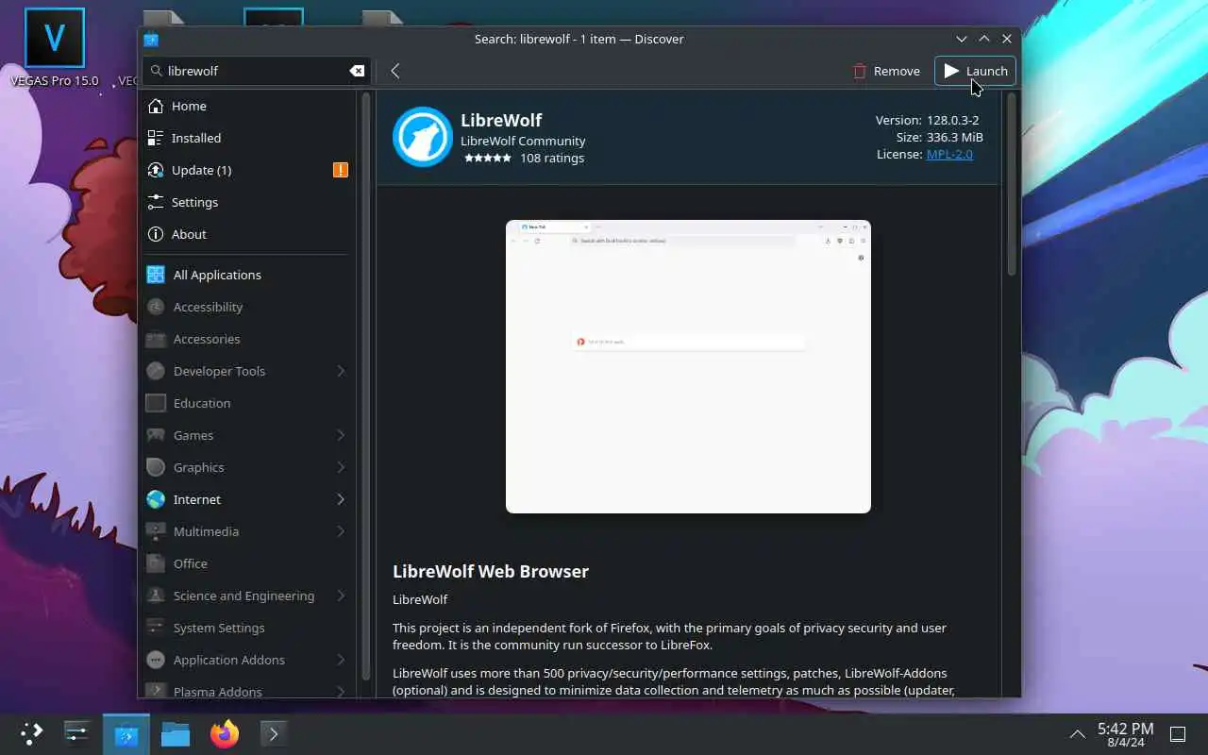Click the Discover window title icon
This screenshot has width=1208, height=755.
151,39
